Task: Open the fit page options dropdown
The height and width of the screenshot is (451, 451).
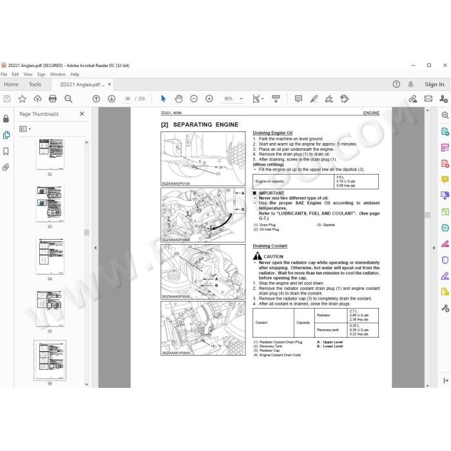Action: (x=258, y=99)
